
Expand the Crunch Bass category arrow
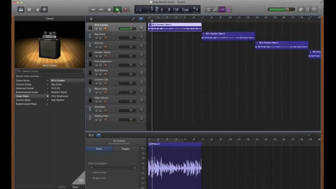(x=48, y=100)
